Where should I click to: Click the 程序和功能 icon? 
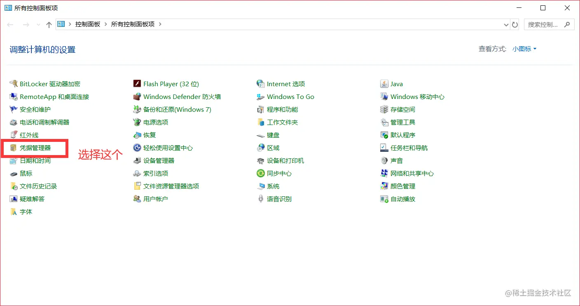coord(260,109)
